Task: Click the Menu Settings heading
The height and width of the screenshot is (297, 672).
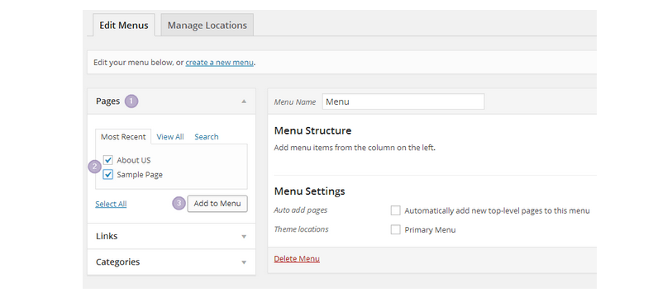Action: (309, 191)
